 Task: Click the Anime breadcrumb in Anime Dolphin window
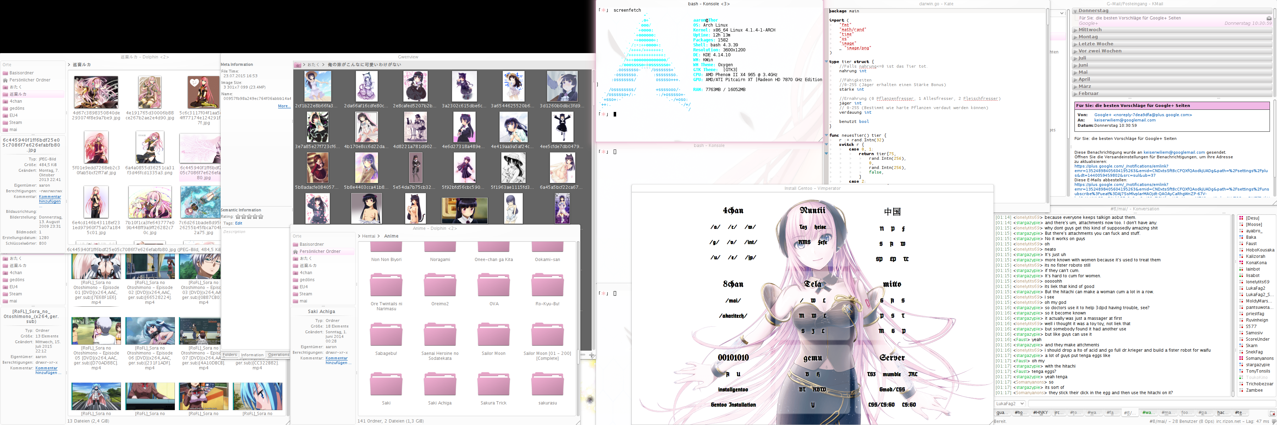[391, 237]
